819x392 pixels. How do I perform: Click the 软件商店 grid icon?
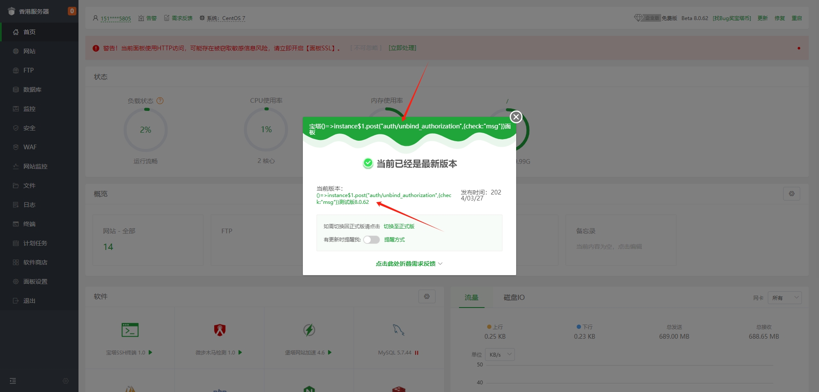[x=16, y=262]
